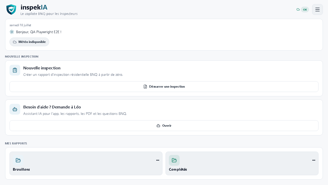Start a new inspection with Démarrer une inspection
This screenshot has width=328, height=185.
tap(164, 87)
